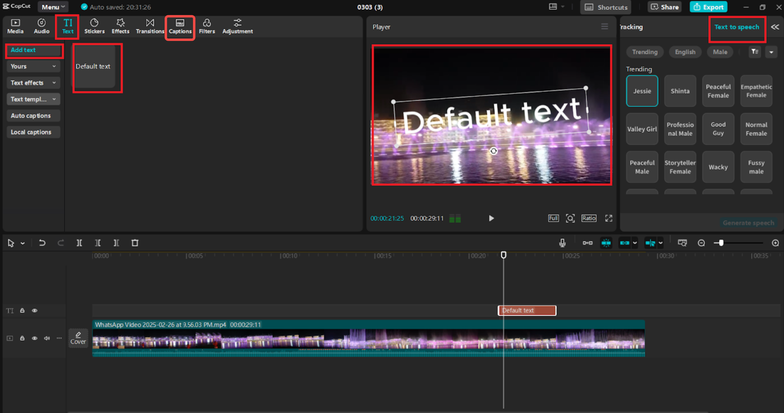Viewport: 784px width, 413px height.
Task: Expand the Text templates category
Action: (34, 99)
